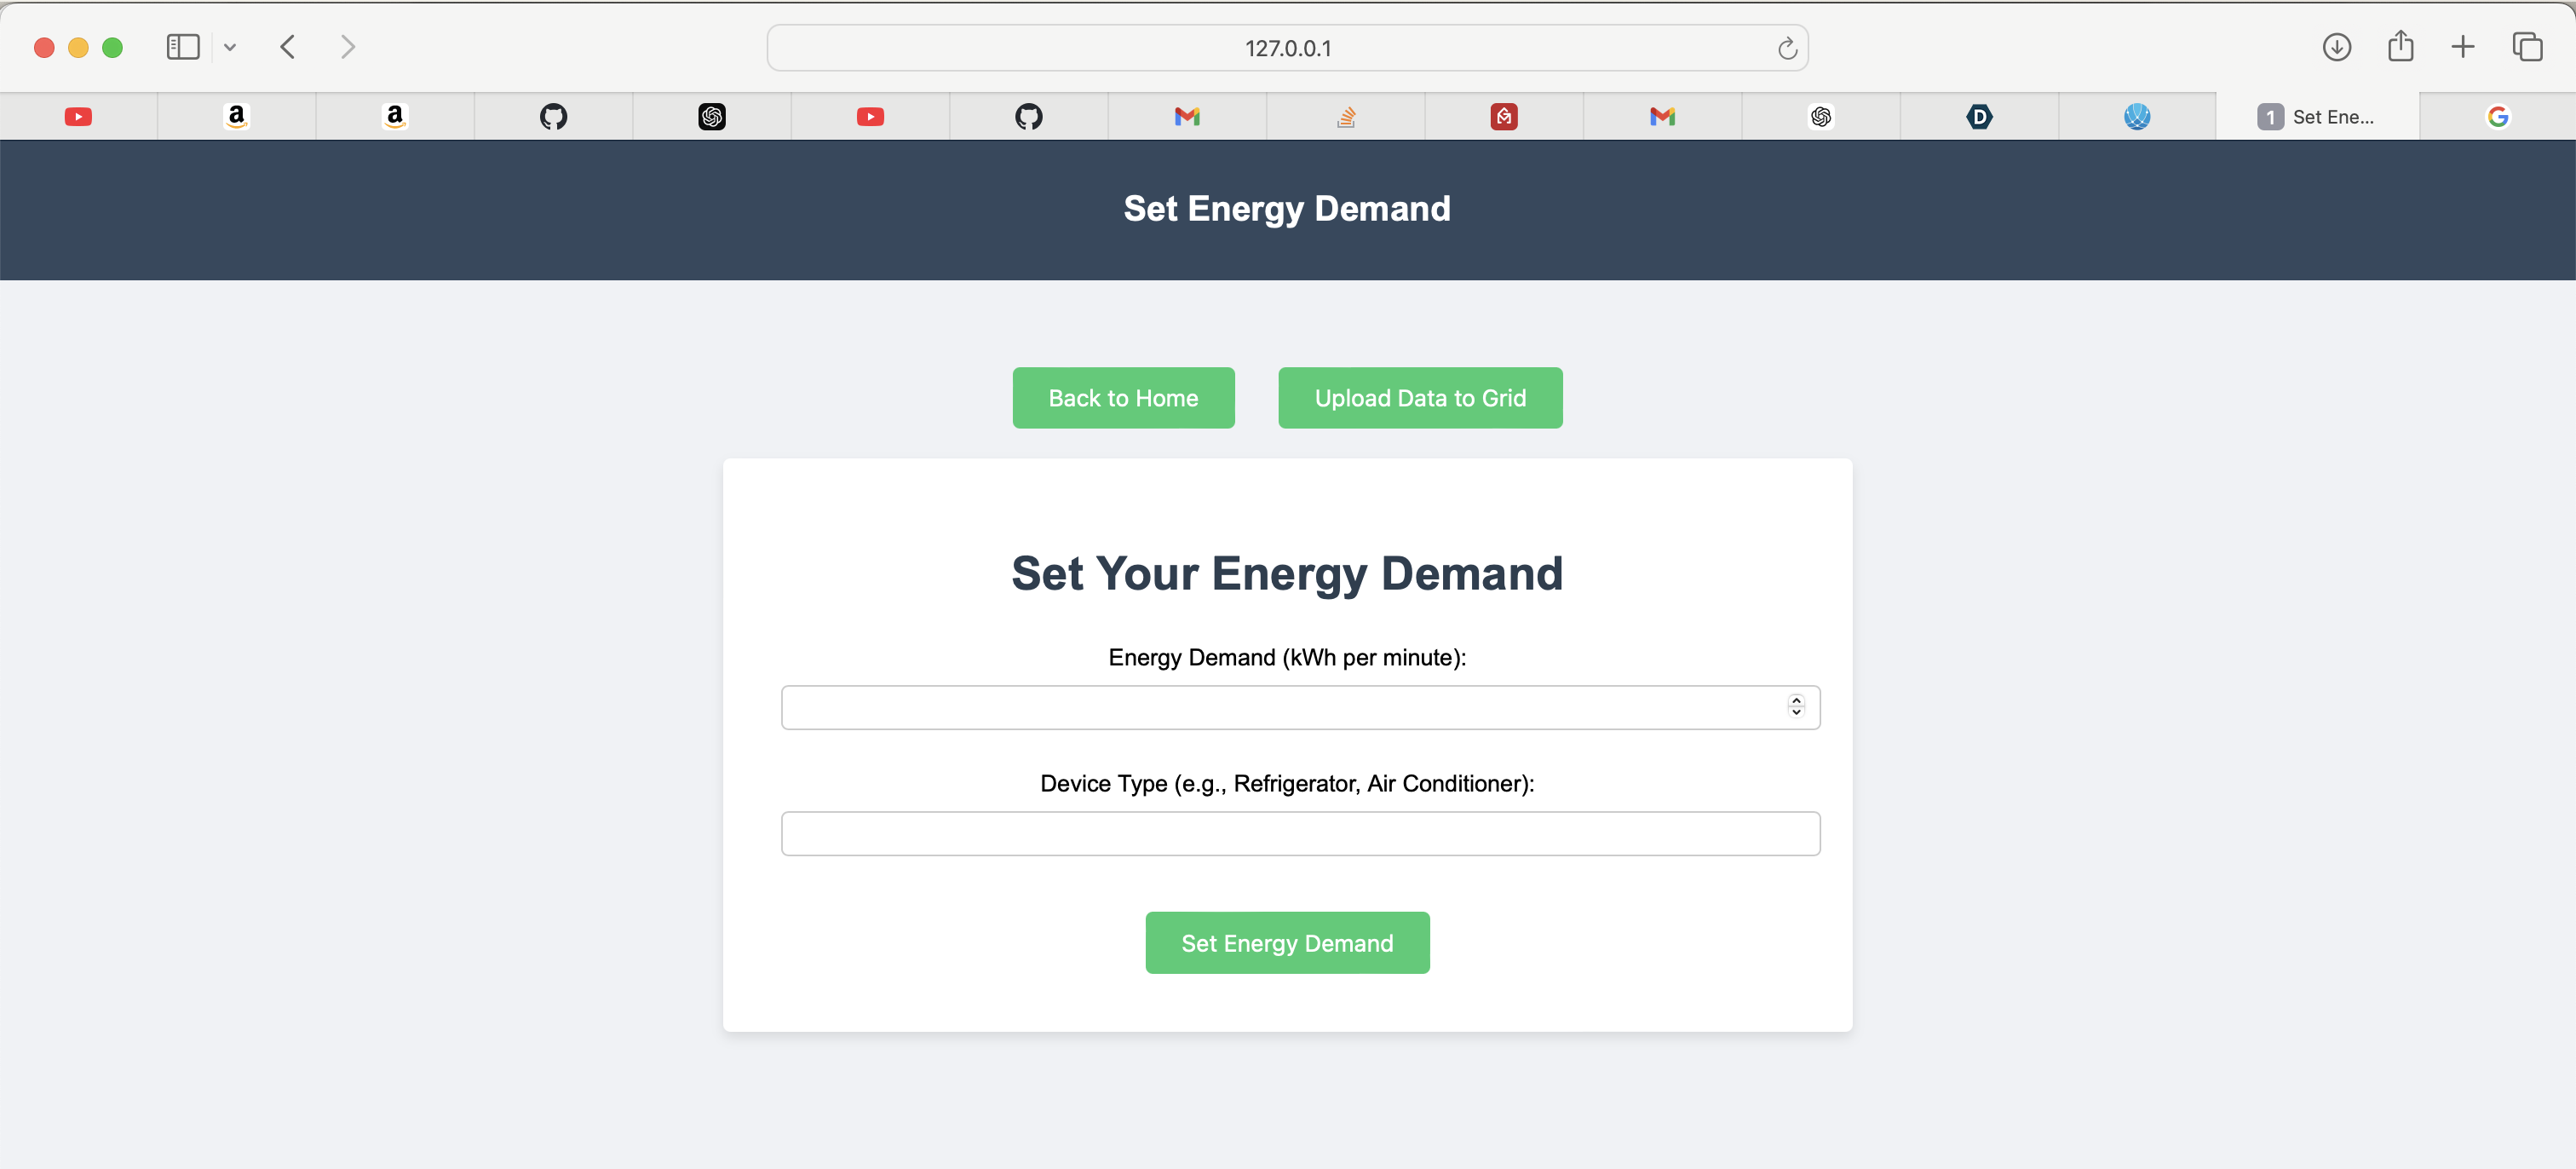The height and width of the screenshot is (1169, 2576).
Task: Go back with the back arrow
Action: coord(288,47)
